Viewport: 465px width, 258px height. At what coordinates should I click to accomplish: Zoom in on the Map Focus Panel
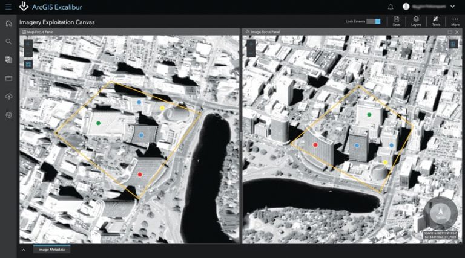point(28,44)
